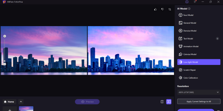Click the zoom out minus icon
The image size is (223, 111).
point(4,64)
